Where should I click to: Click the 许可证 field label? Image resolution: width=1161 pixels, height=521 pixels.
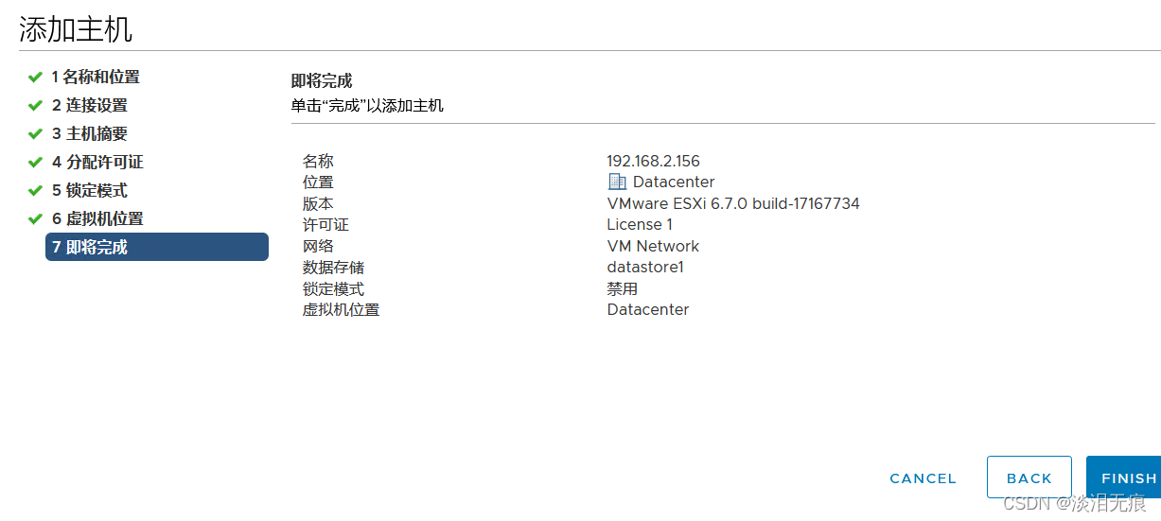click(x=325, y=224)
